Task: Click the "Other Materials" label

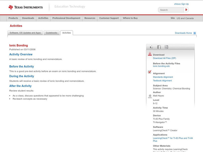Action: click(162, 146)
